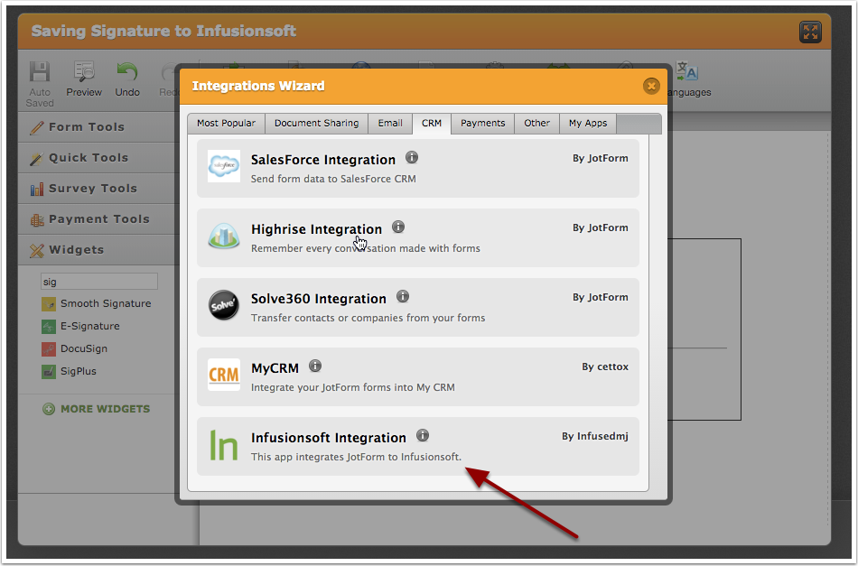
Task: Click 'Integrate your JotForm forms into My CRM'
Action: (x=353, y=387)
